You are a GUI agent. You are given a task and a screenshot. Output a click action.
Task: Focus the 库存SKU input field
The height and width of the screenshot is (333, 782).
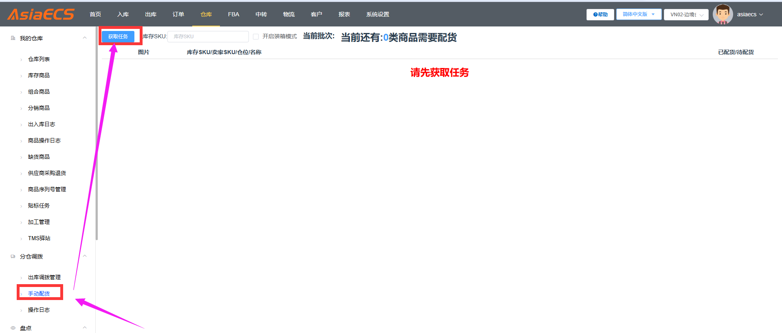coord(208,37)
